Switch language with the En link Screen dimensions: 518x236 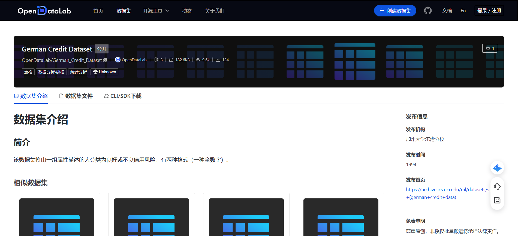[463, 11]
